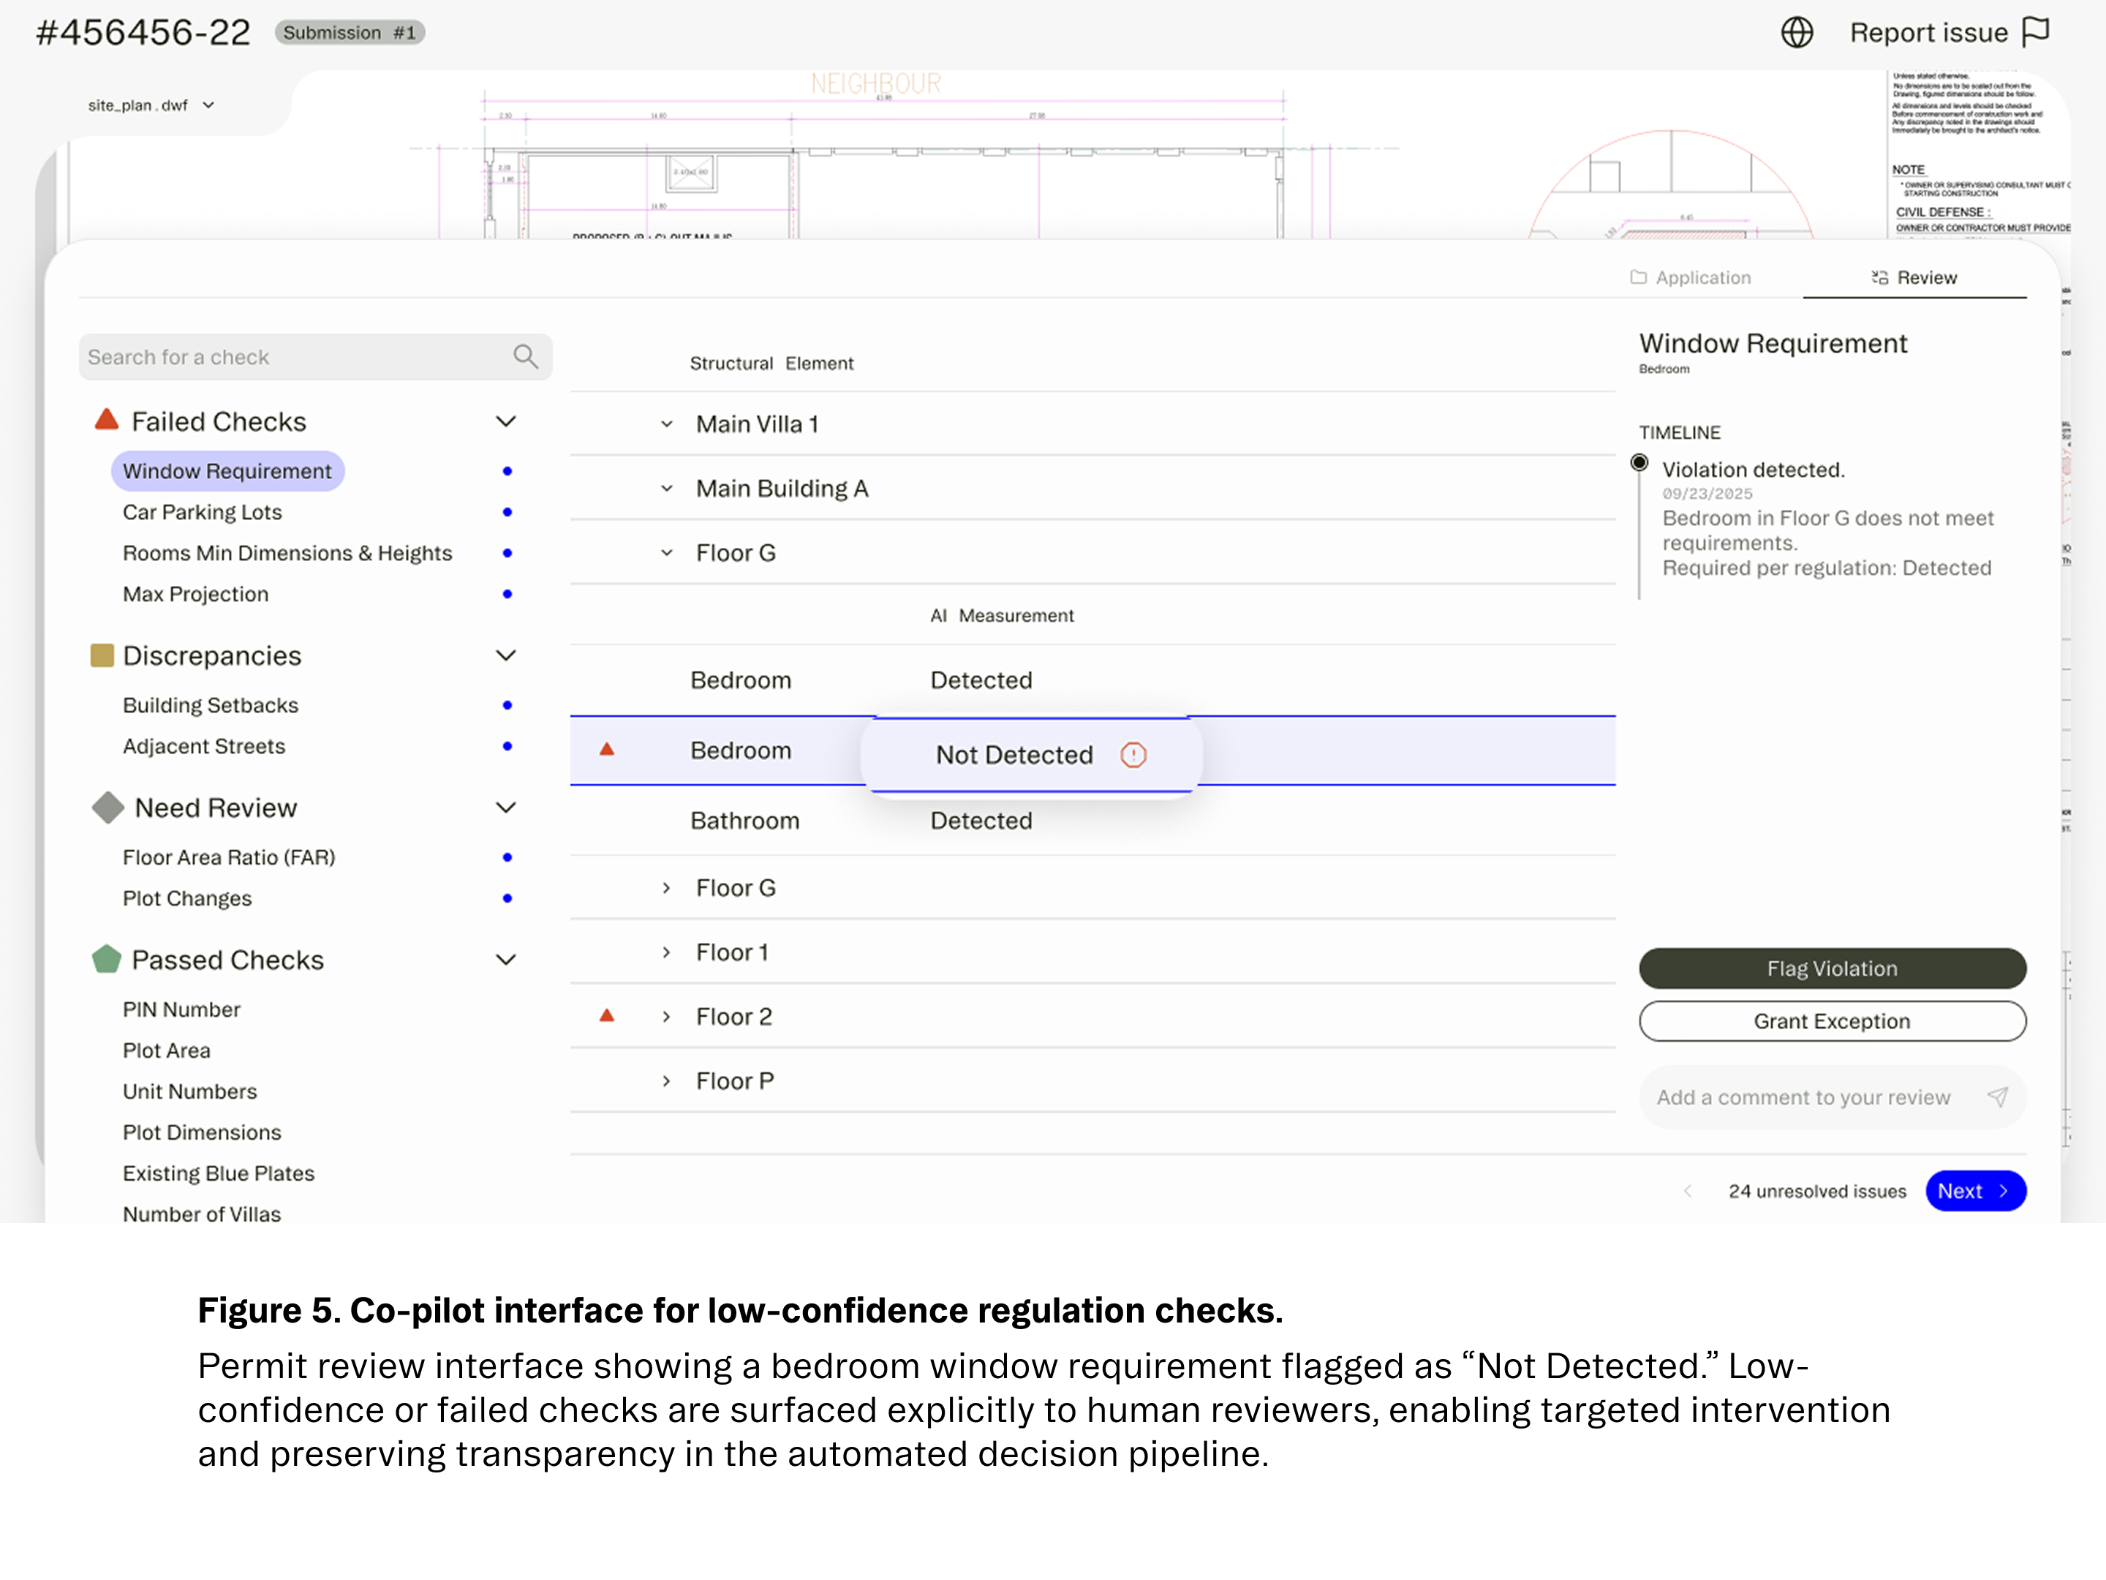
Task: Click the red warning circle beside Not Detected
Action: (1133, 754)
